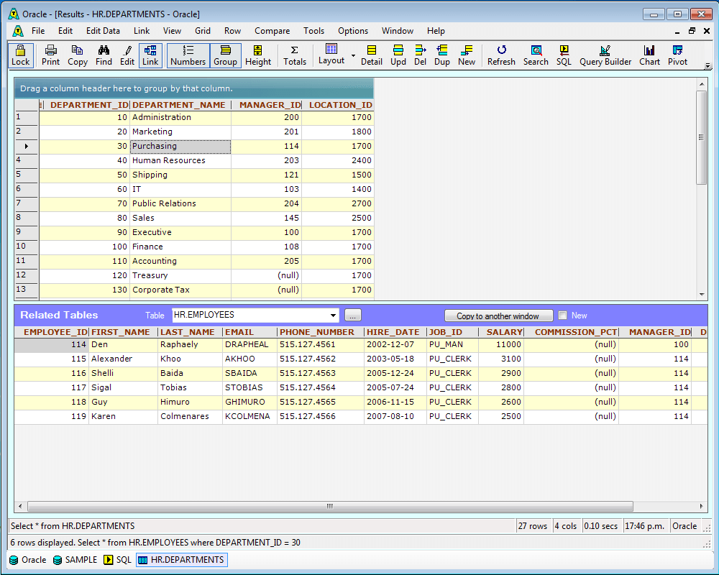Select the Human Resources cell
Image resolution: width=719 pixels, height=575 pixels.
pos(180,160)
